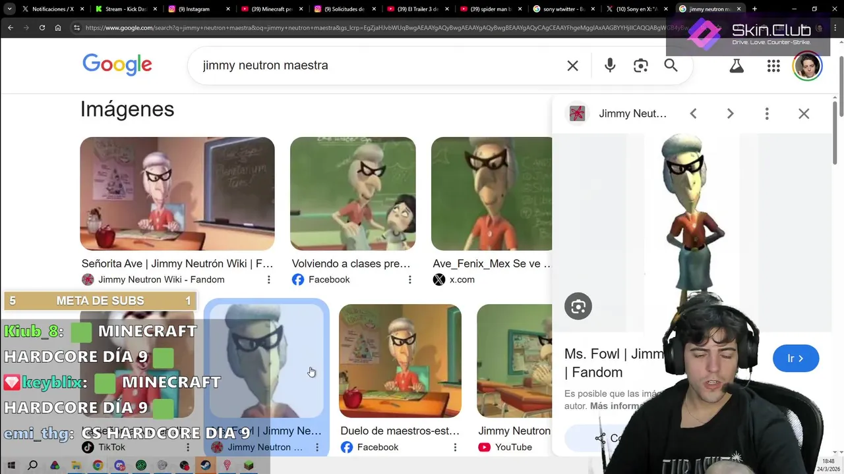Switch to the (39) Minecraft YouTube tab
844x474 pixels.
point(271,9)
